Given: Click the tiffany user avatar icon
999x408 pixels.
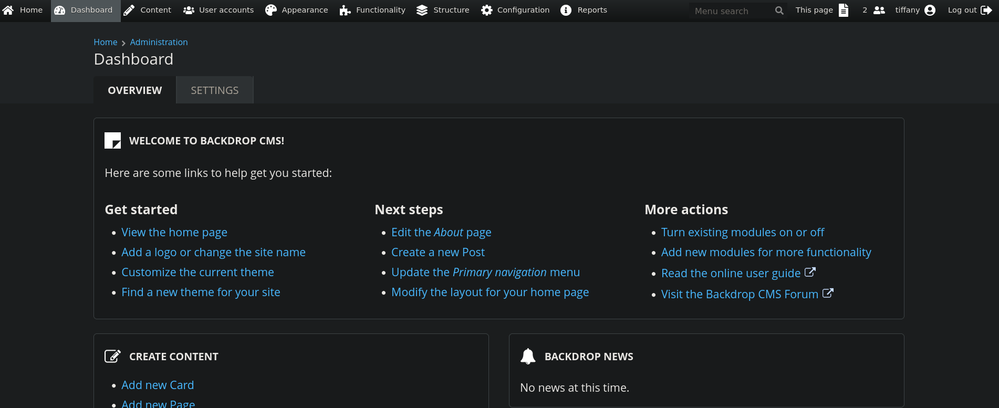Looking at the screenshot, I should (x=930, y=11).
